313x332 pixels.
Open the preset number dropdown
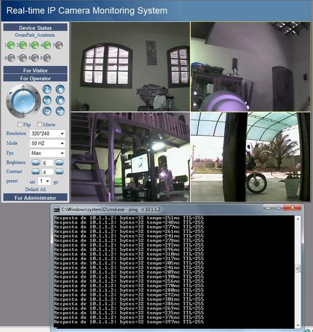tap(44, 181)
